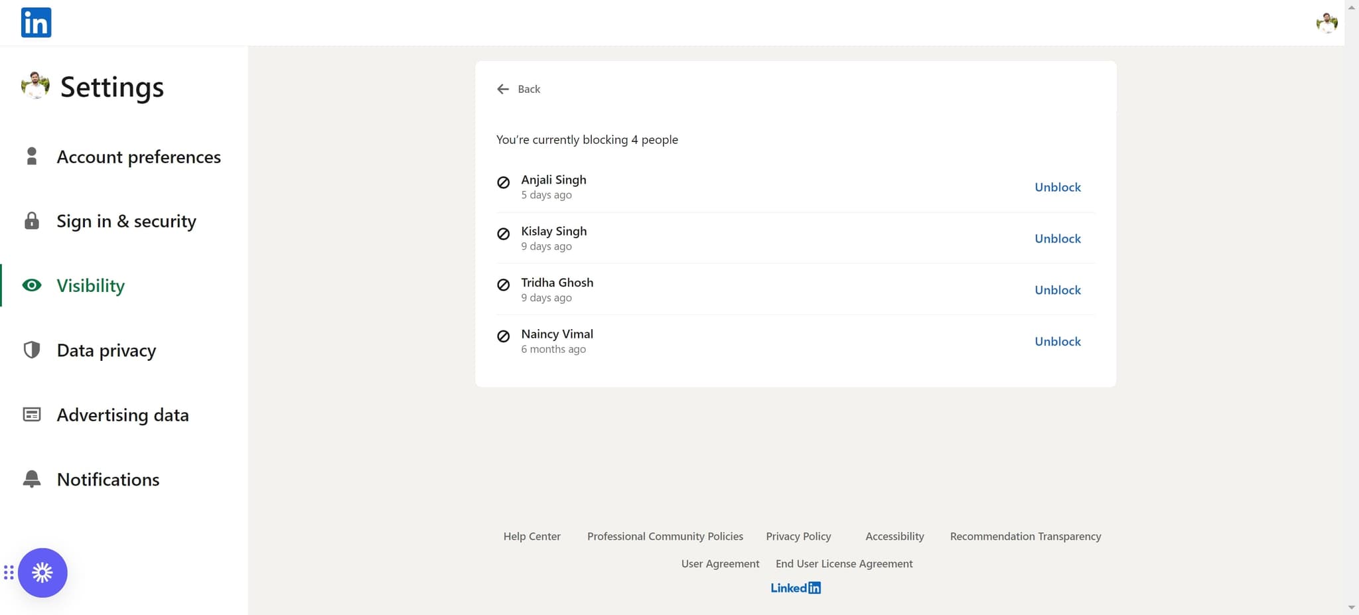Image resolution: width=1359 pixels, height=615 pixels.
Task: Click the back arrow icon
Action: tap(503, 89)
